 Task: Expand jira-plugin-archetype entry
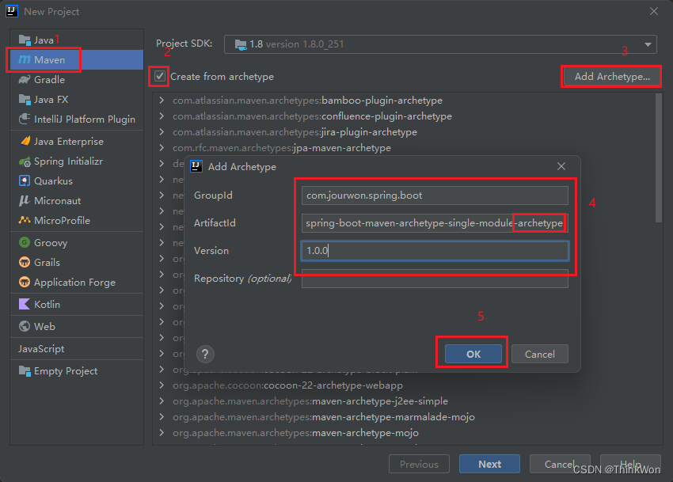(x=162, y=131)
